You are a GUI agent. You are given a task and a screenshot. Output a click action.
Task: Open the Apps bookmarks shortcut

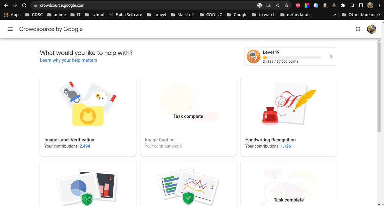tap(12, 15)
